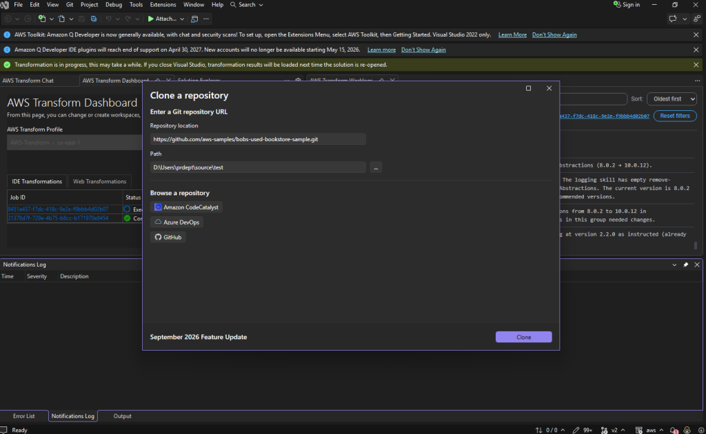The width and height of the screenshot is (706, 434).
Task: Click the Azure DevOps cloud icon
Action: click(x=158, y=223)
